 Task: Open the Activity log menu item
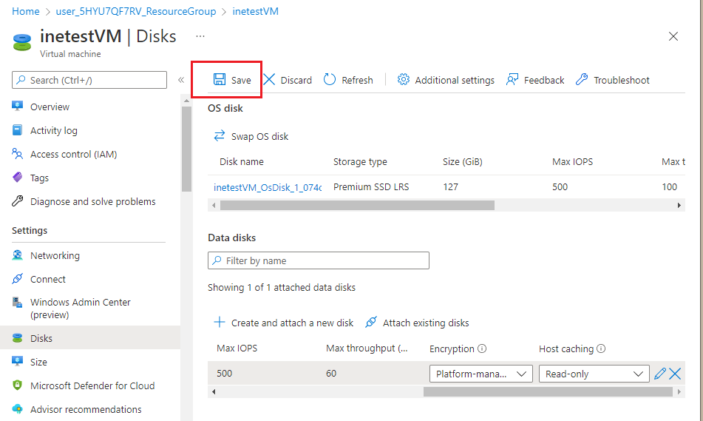click(x=53, y=130)
